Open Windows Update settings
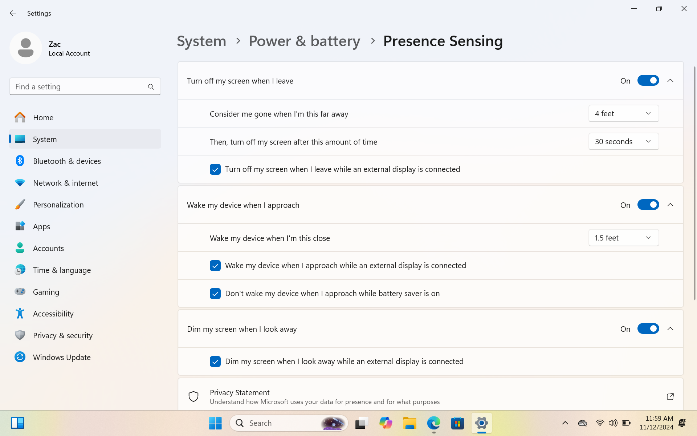Image resolution: width=697 pixels, height=436 pixels. tap(62, 357)
